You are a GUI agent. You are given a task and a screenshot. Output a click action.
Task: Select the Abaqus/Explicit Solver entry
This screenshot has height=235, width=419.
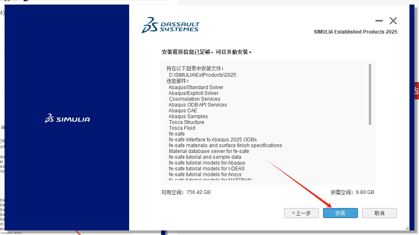[x=194, y=93]
